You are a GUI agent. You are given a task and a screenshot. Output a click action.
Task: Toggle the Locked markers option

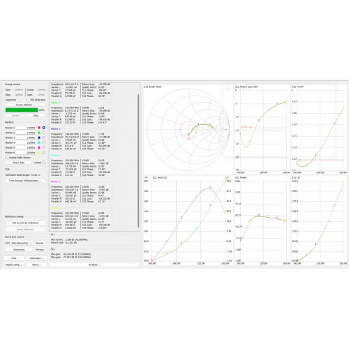click(x=44, y=163)
